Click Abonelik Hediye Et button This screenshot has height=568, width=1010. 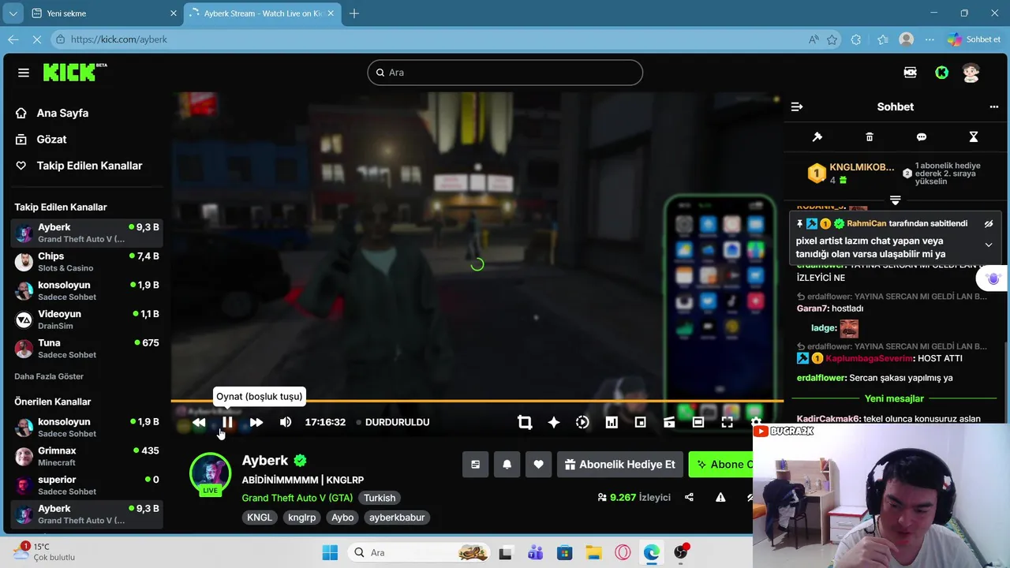click(619, 465)
